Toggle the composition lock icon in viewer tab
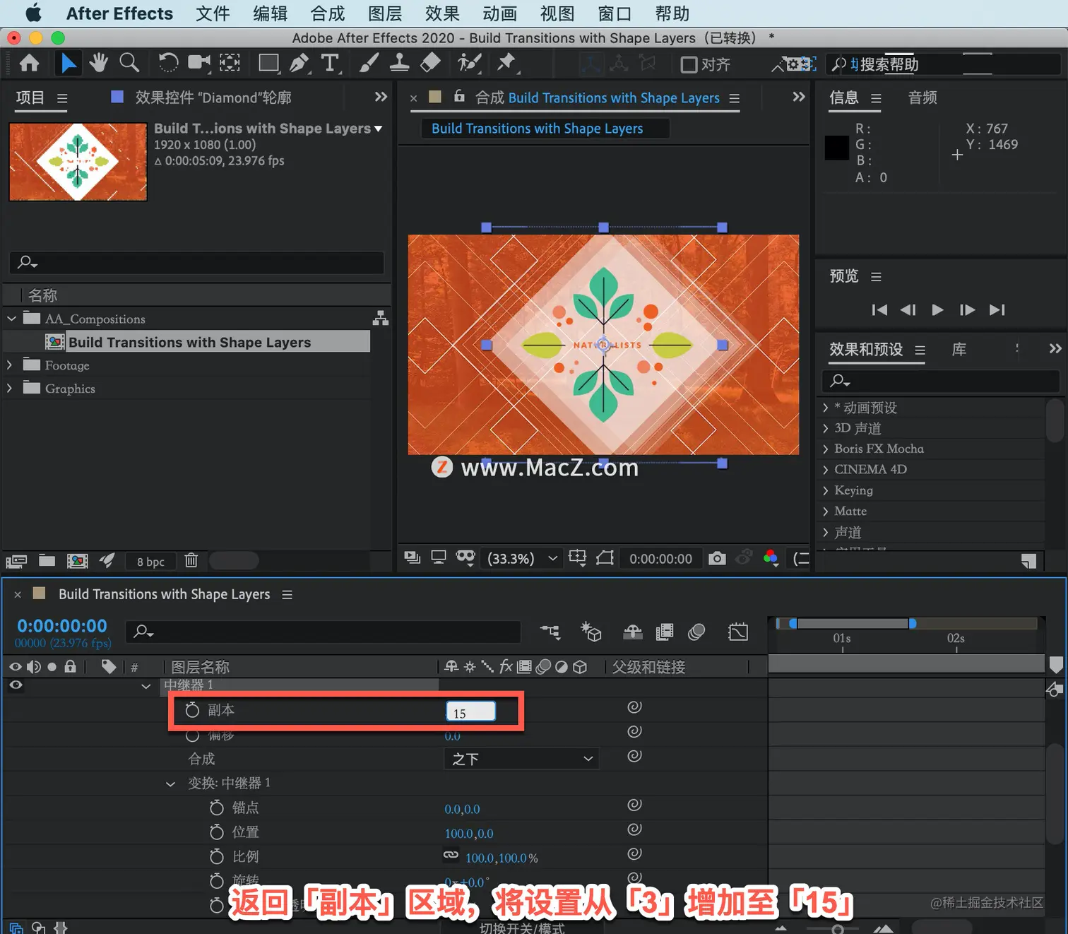Viewport: 1068px width, 934px height. coord(459,96)
